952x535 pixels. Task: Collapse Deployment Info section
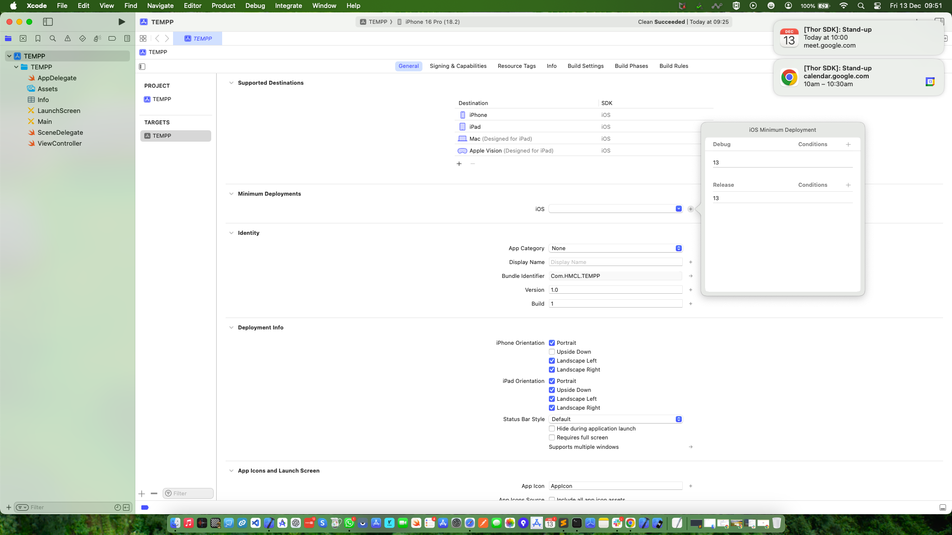pos(231,327)
